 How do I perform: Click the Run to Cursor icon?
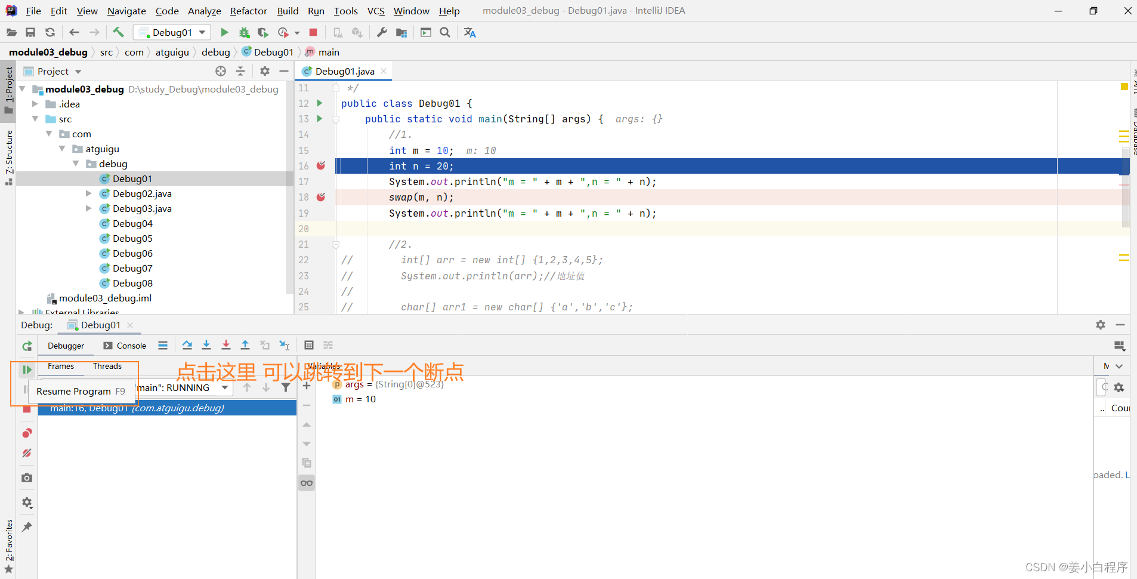coord(285,345)
